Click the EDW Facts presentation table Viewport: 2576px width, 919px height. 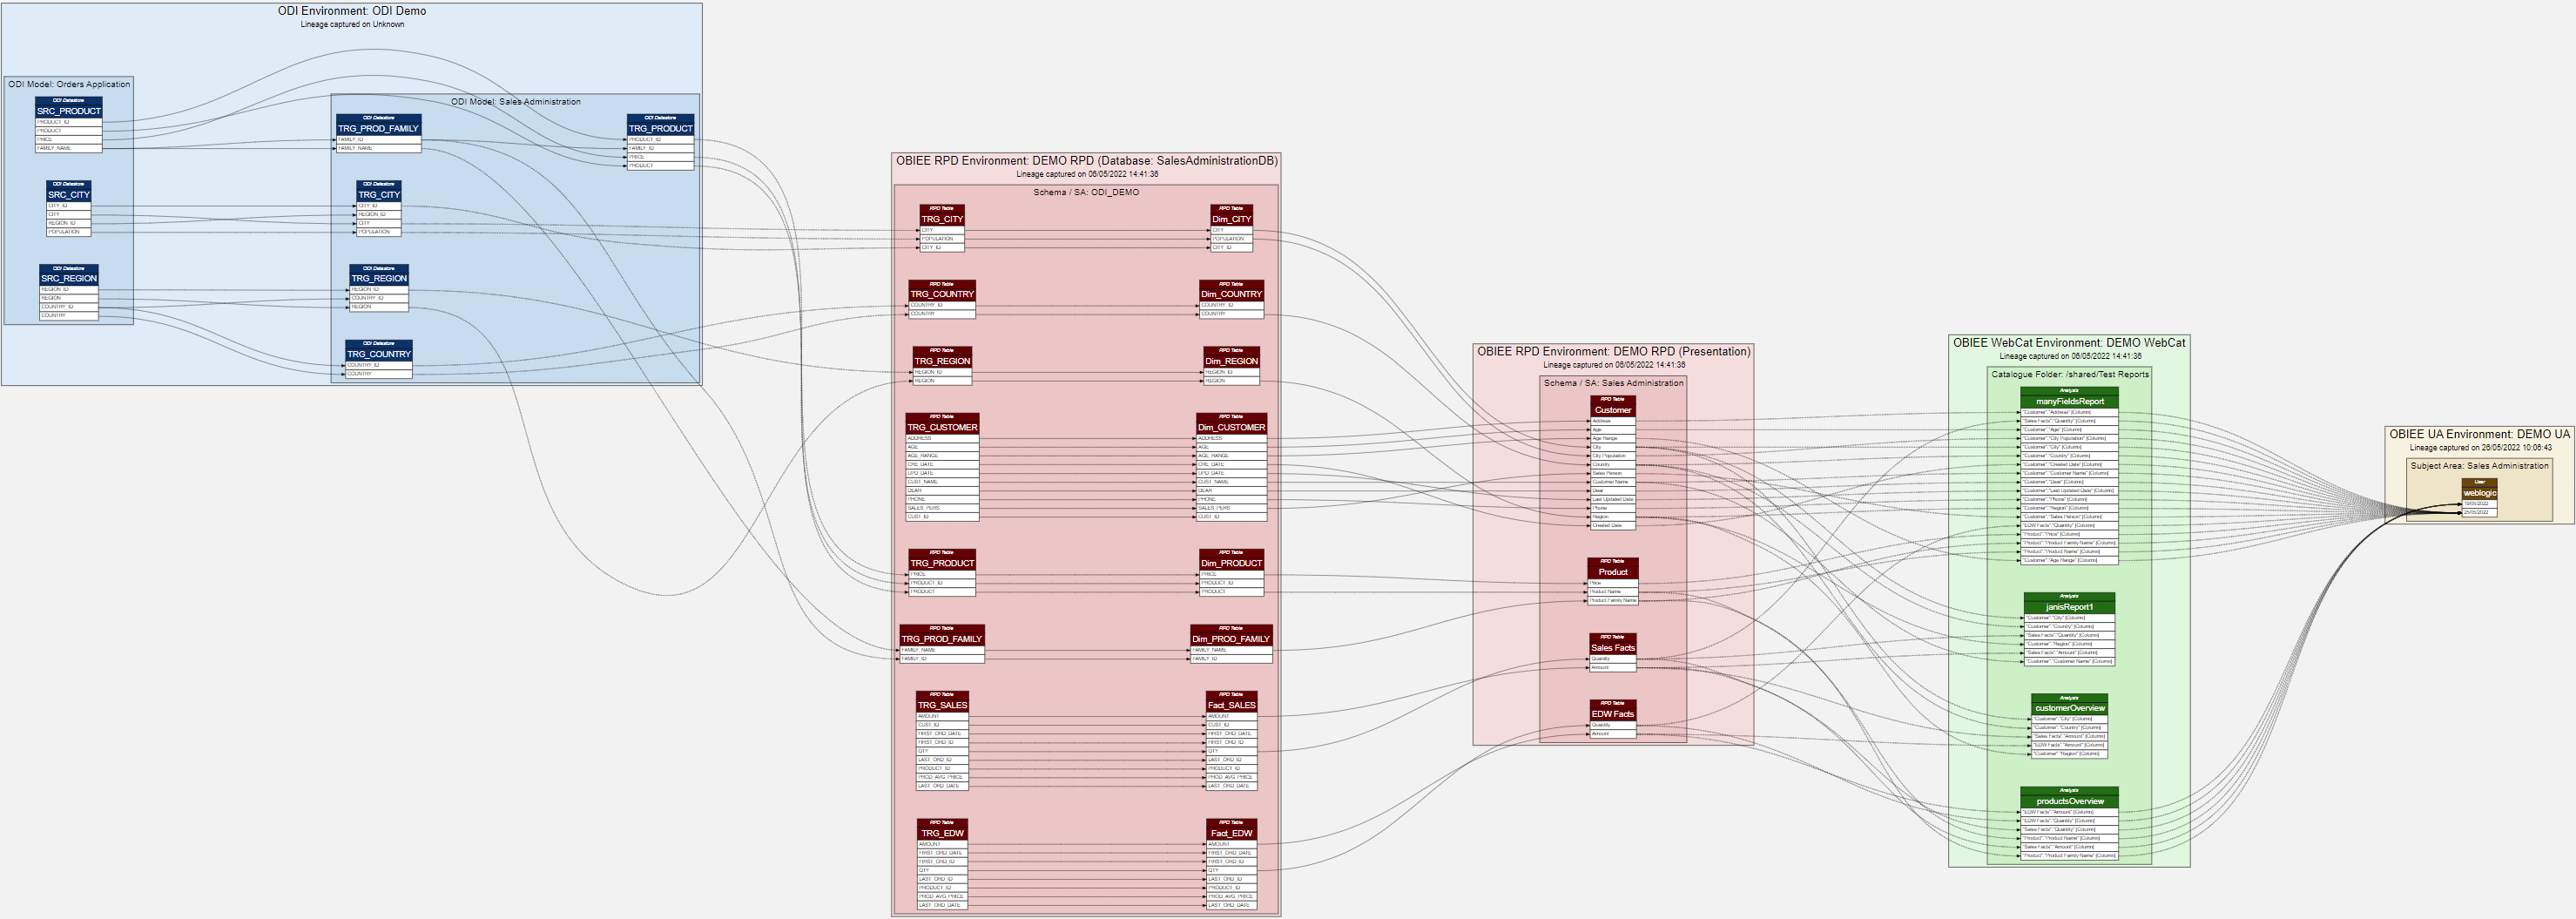[1612, 714]
